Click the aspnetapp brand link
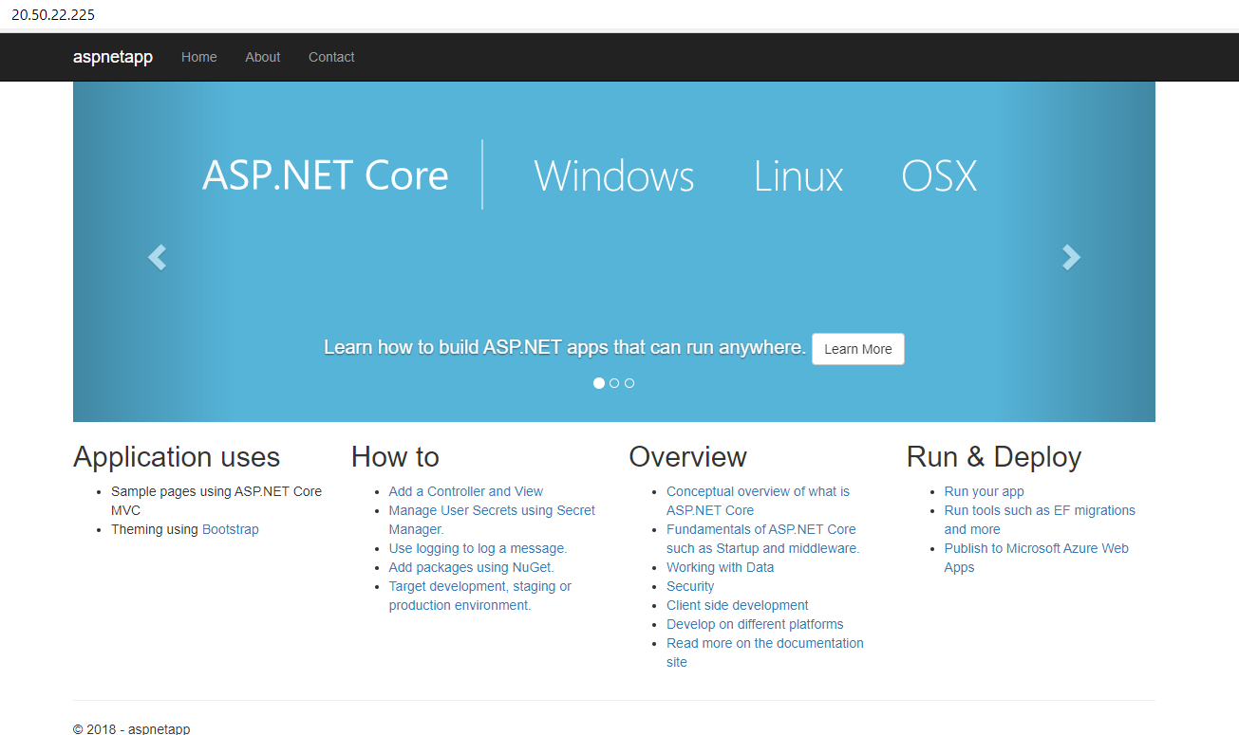The height and width of the screenshot is (735, 1239). pos(113,57)
